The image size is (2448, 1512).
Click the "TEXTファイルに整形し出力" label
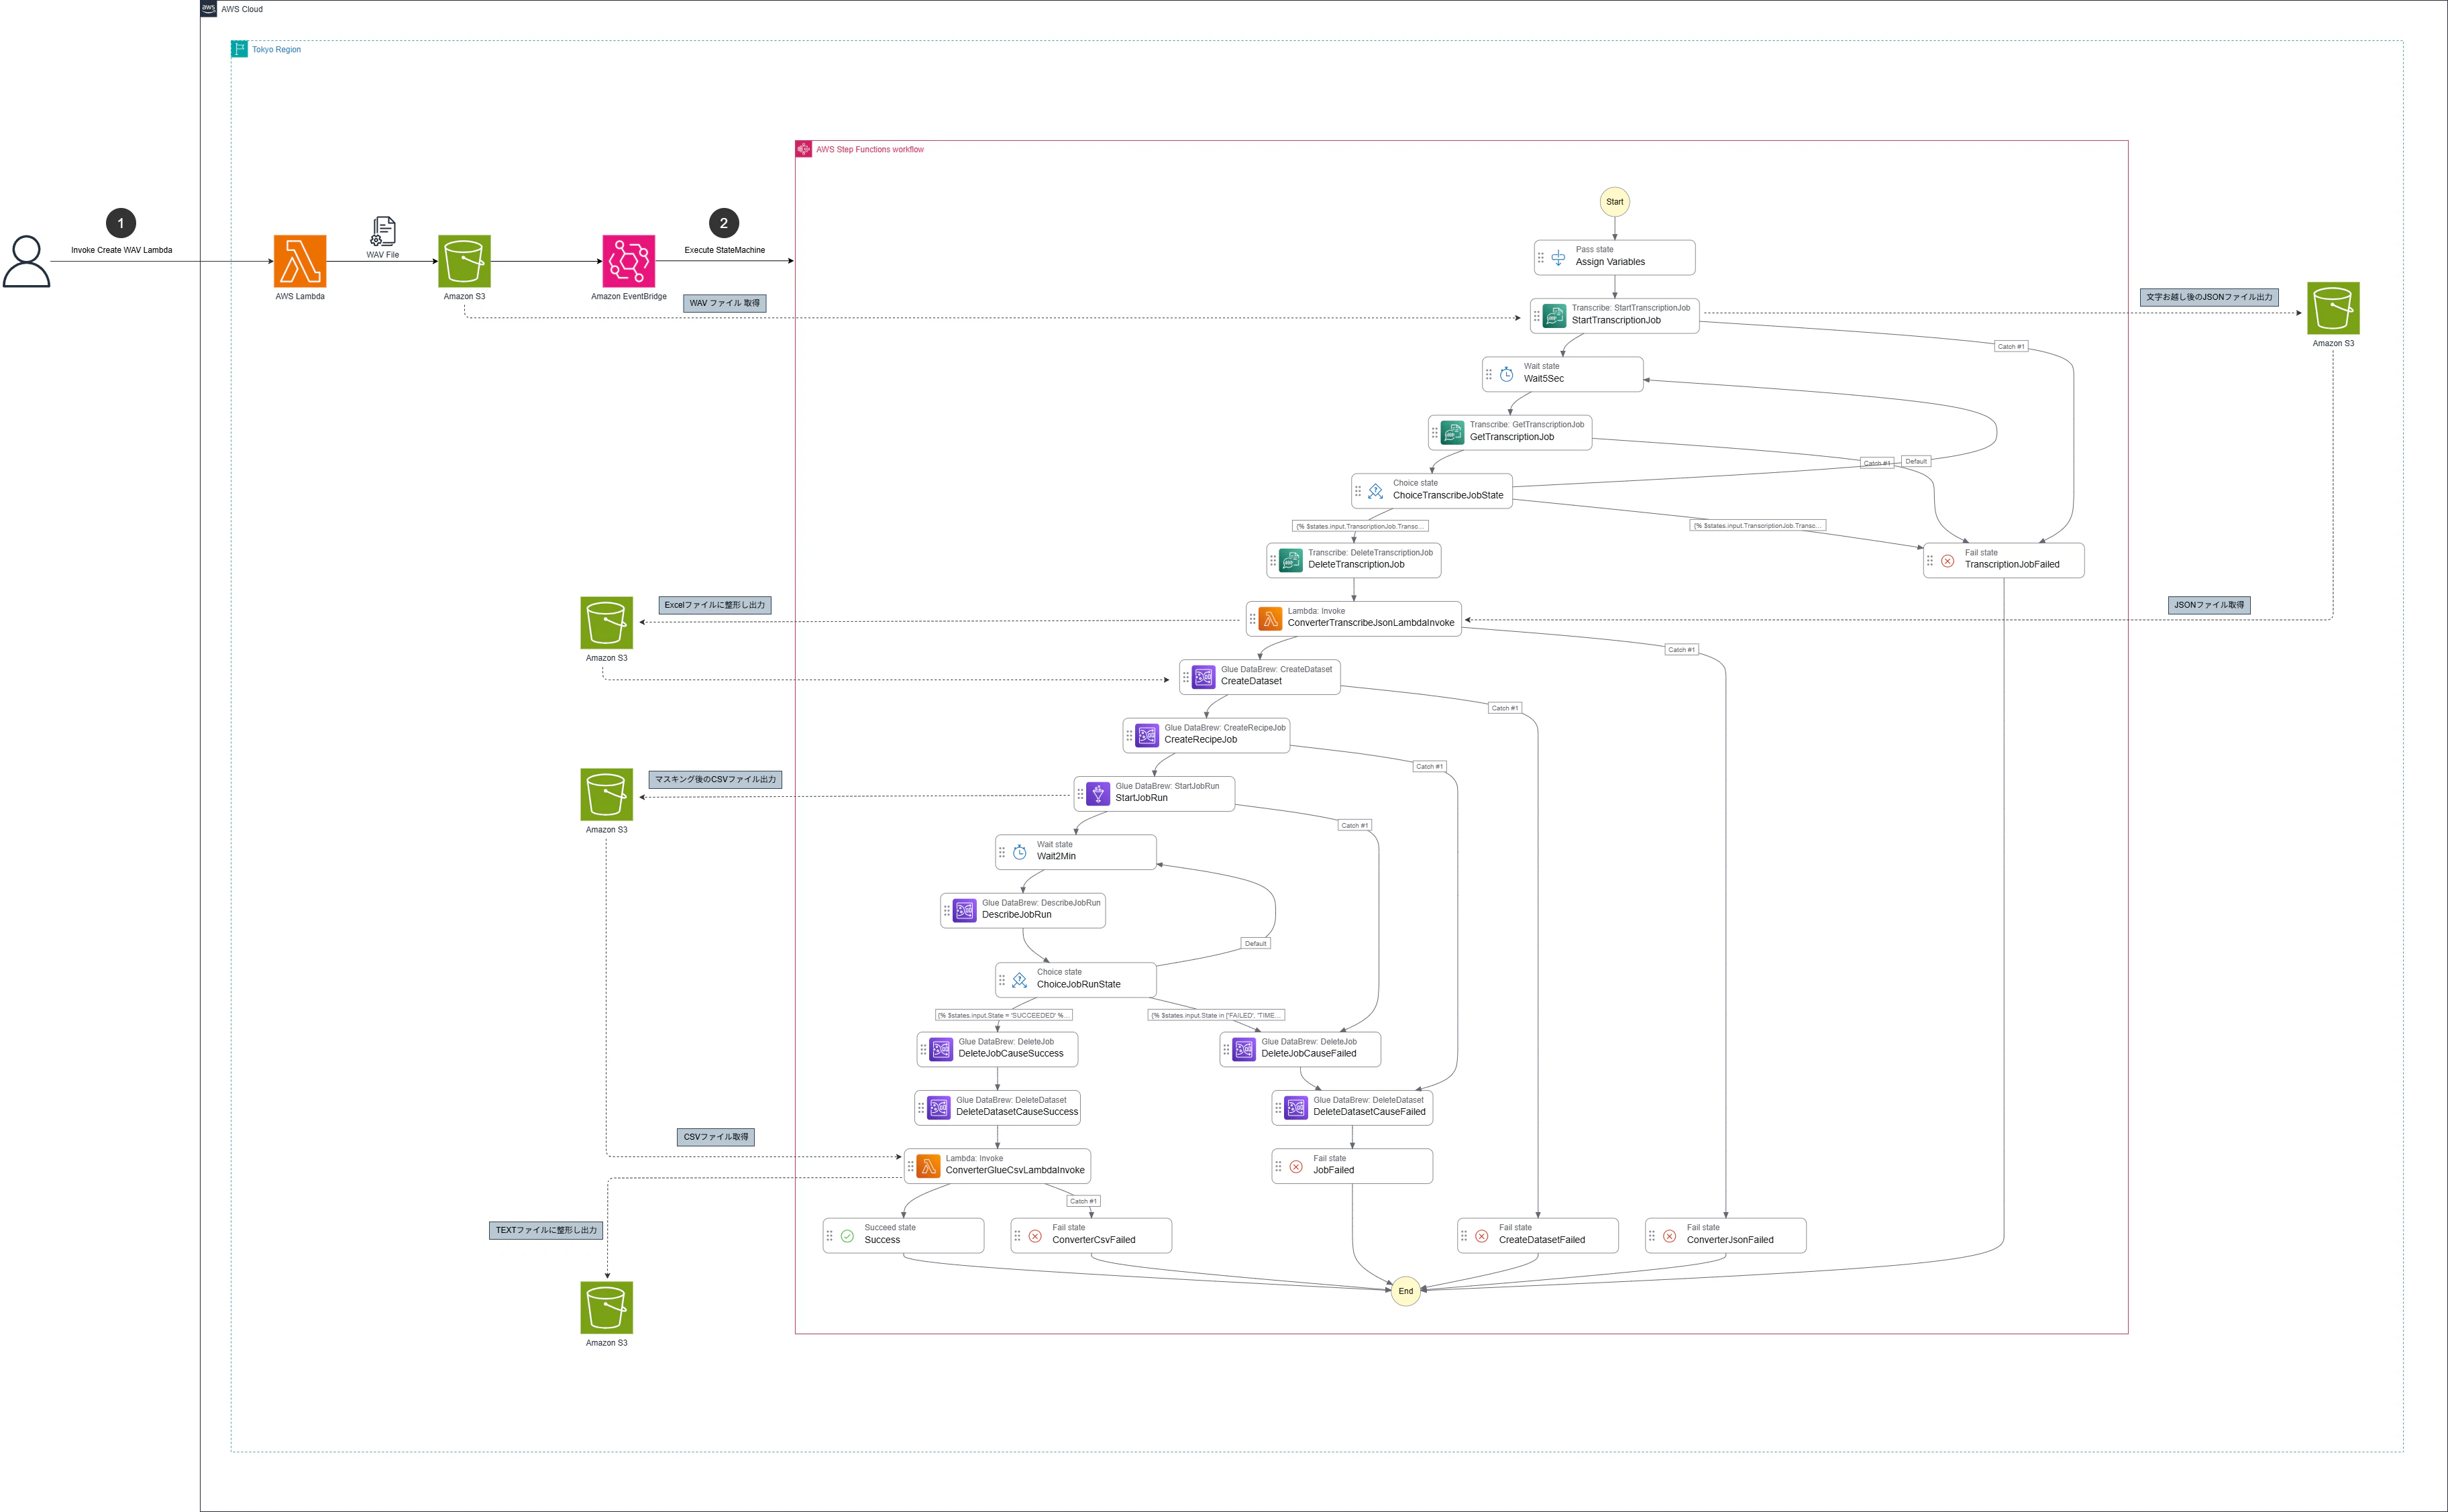tap(546, 1231)
